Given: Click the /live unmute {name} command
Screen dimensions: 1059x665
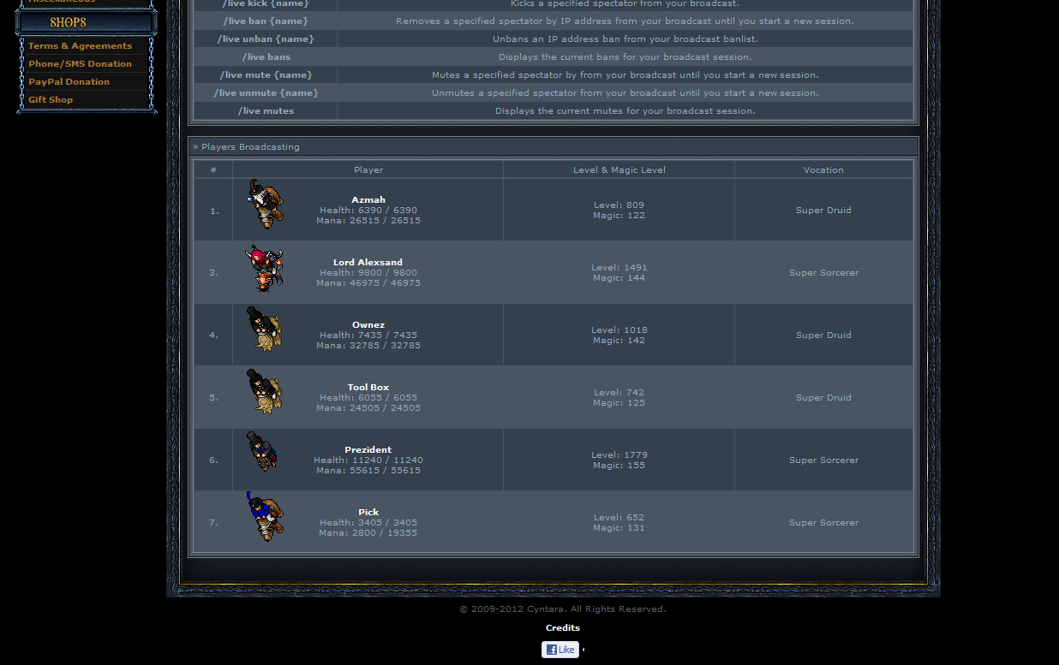Looking at the screenshot, I should 266,93.
